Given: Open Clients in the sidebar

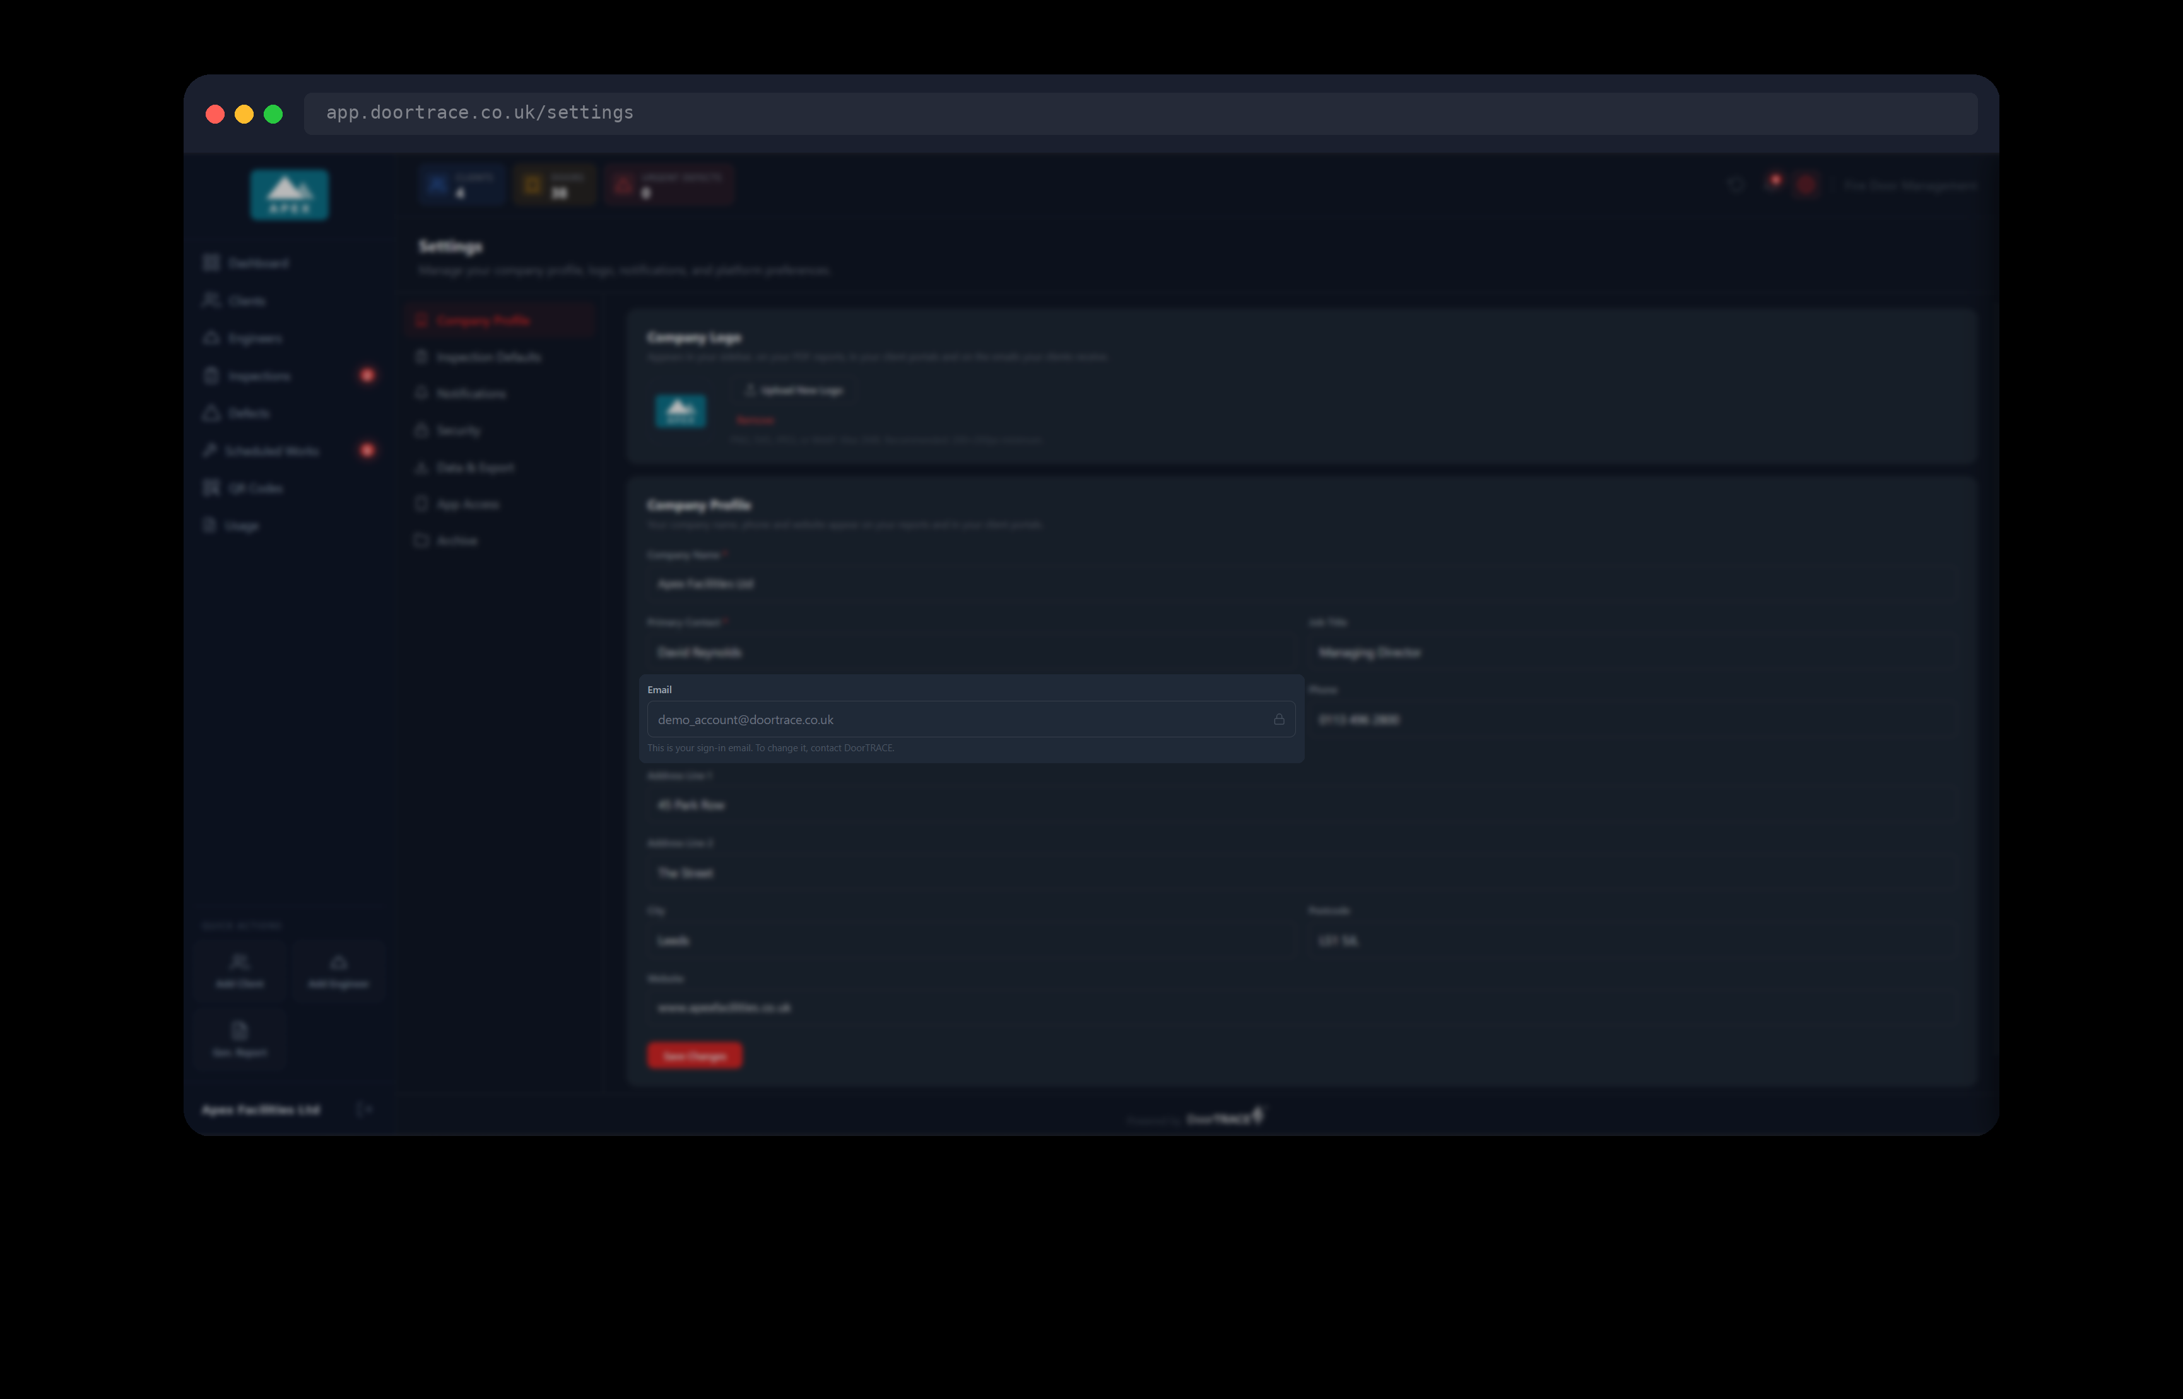Looking at the screenshot, I should click(289, 301).
